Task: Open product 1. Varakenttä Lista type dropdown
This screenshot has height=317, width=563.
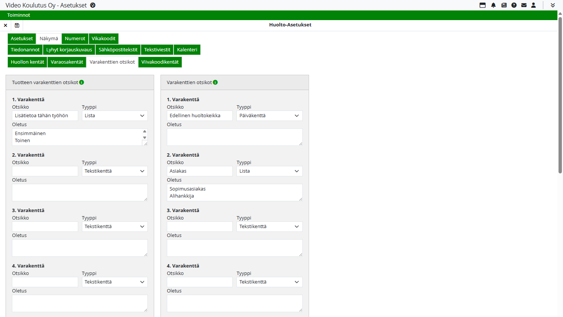Action: pos(115,116)
